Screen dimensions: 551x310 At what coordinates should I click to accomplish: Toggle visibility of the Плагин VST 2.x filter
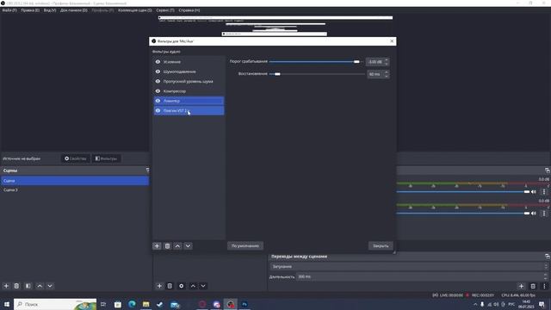pos(158,111)
